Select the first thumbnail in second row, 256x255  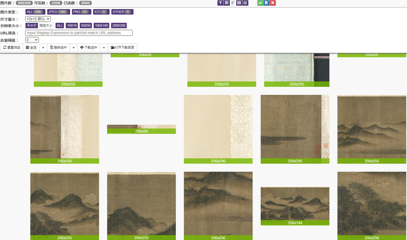click(65, 129)
